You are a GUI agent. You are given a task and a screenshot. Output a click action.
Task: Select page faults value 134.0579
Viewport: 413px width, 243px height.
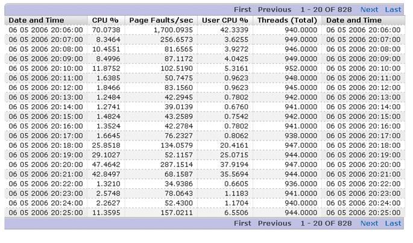click(x=177, y=145)
